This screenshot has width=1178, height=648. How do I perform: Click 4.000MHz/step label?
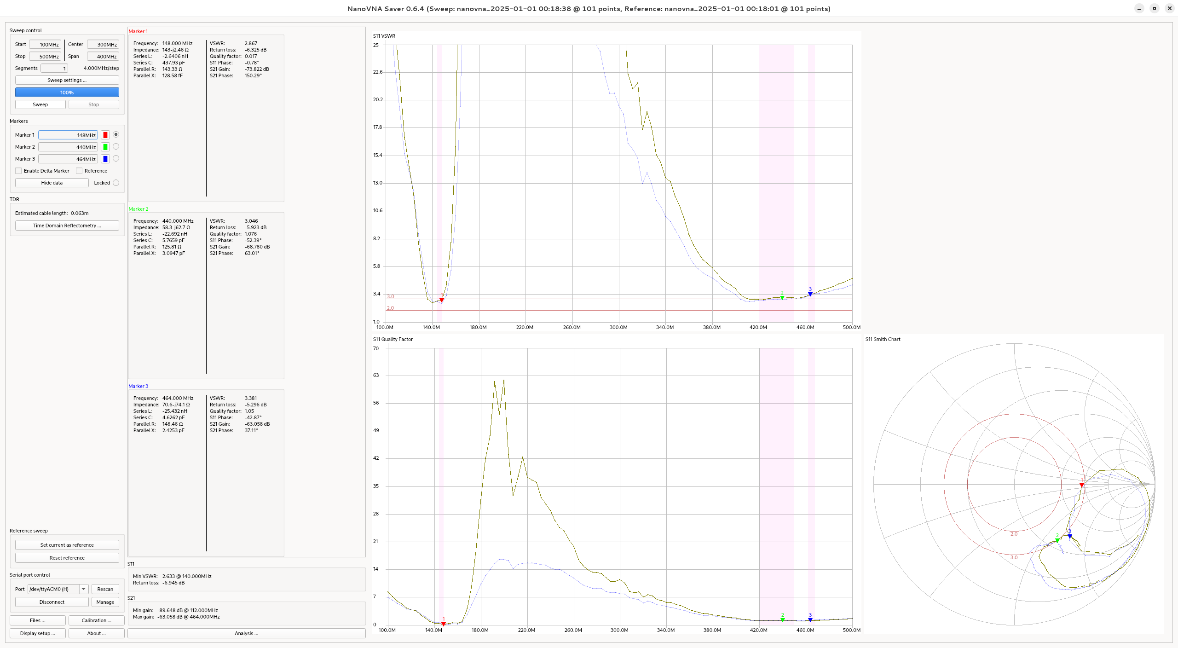(x=101, y=68)
